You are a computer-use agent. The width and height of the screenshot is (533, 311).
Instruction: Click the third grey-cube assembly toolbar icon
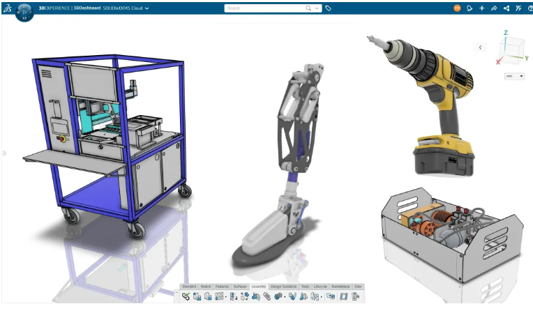point(208,296)
